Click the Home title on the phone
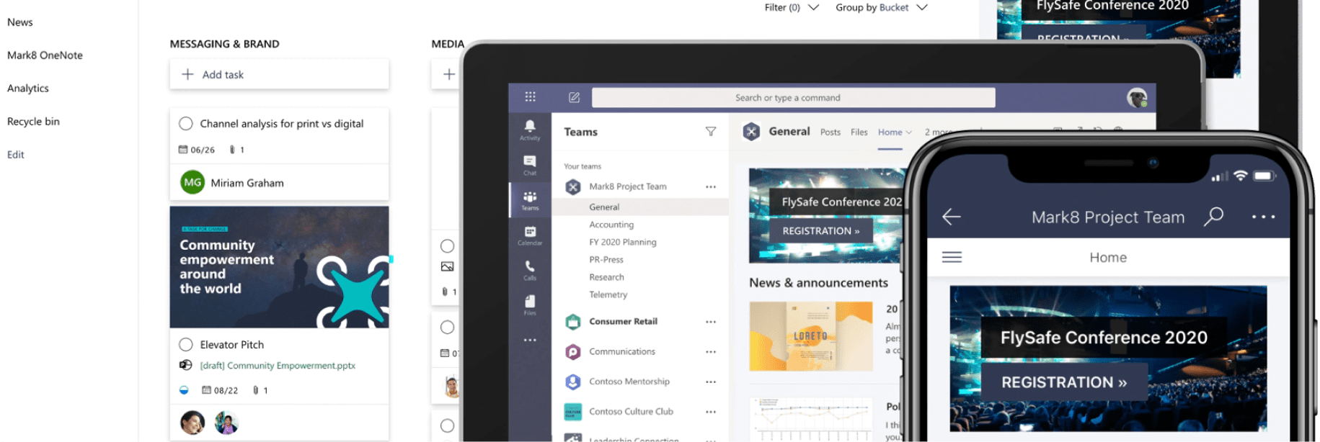 [x=1108, y=257]
